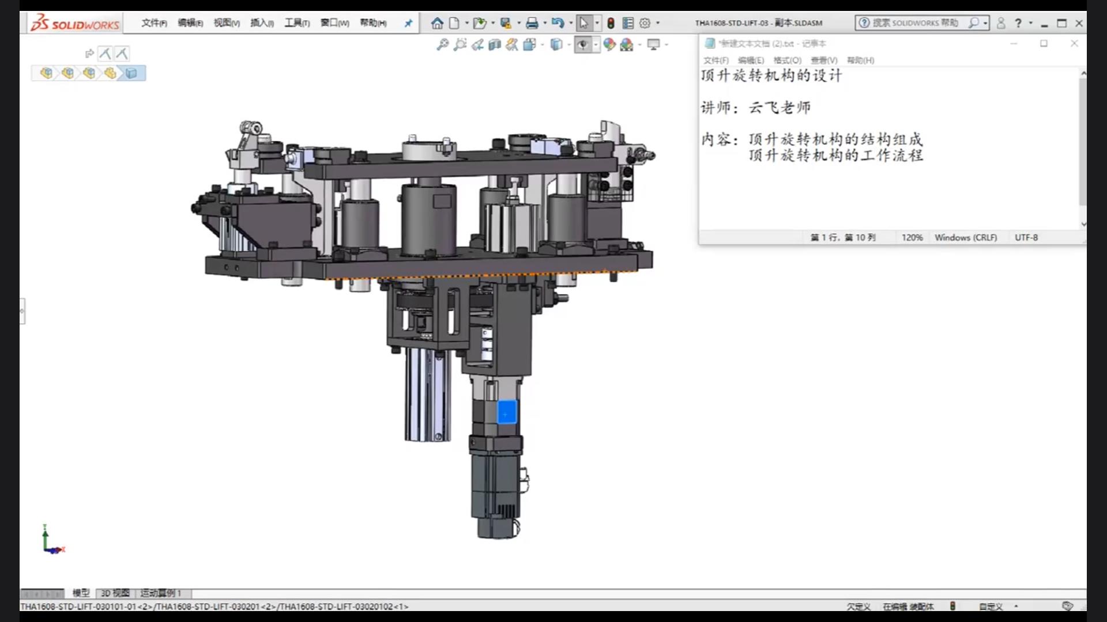Expand the New document dropdown arrow
1107x622 pixels.
click(x=466, y=23)
